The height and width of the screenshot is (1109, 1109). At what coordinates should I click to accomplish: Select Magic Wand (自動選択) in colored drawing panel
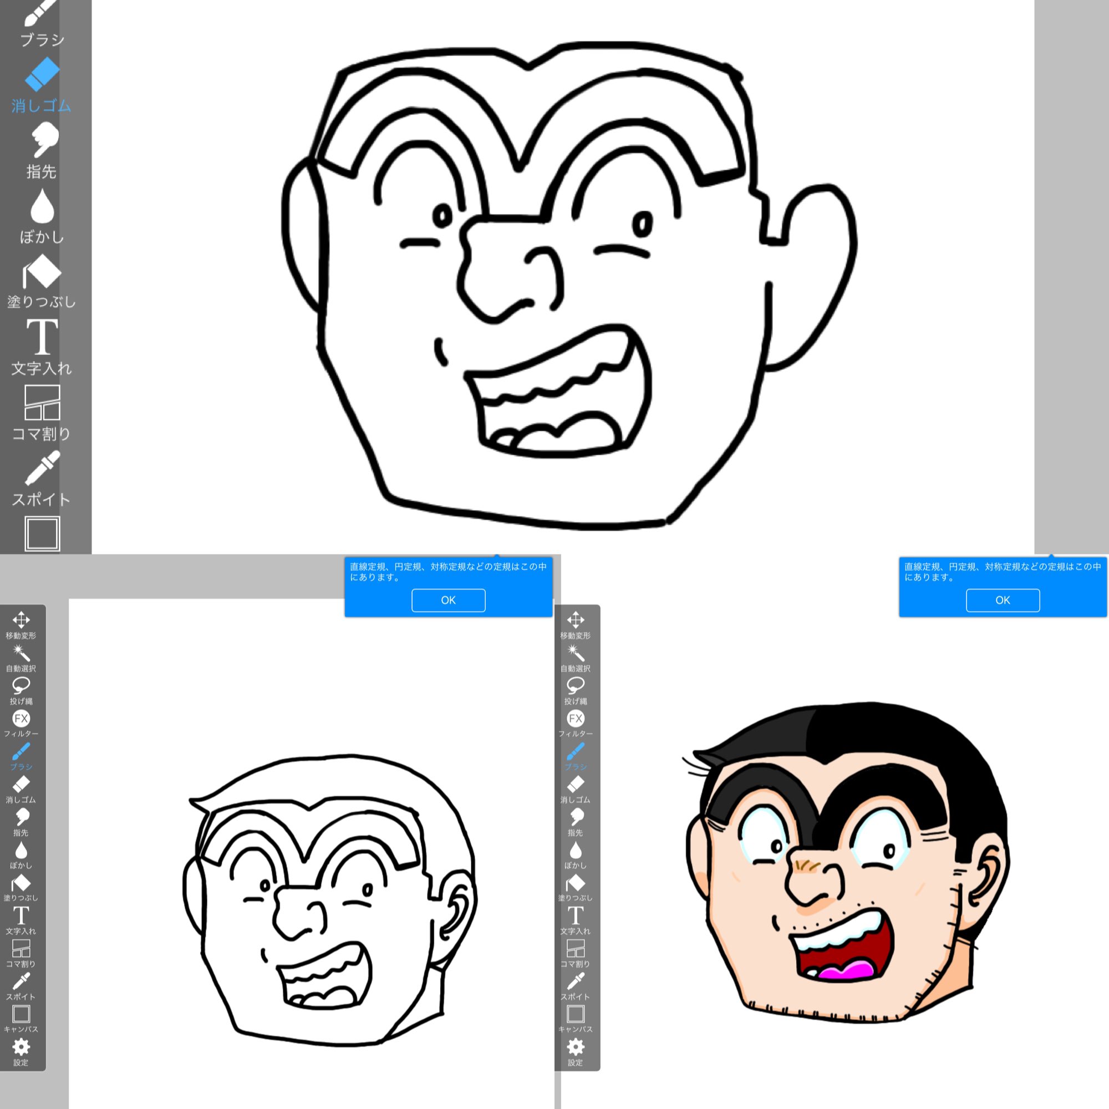point(576,658)
